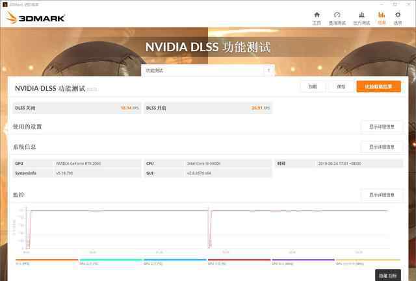
Task: Click the timestamp 2019-06-24 value
Action: (x=339, y=164)
